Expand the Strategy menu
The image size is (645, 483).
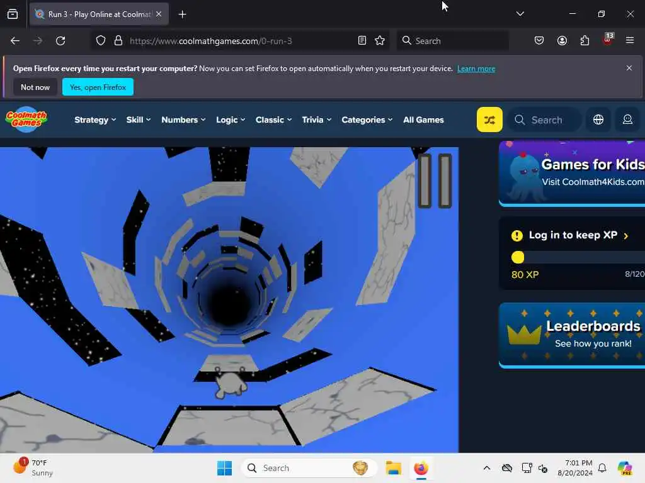(x=95, y=120)
